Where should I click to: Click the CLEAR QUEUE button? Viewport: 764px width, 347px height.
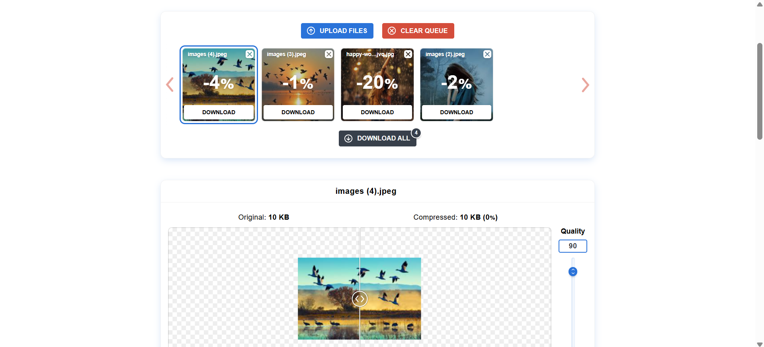coord(418,31)
